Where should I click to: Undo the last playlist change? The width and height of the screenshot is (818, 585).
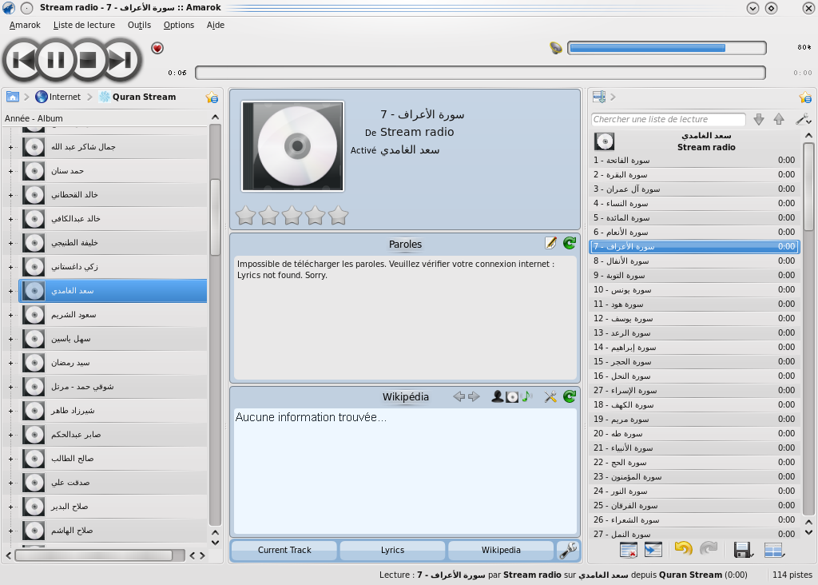pyautogui.click(x=684, y=548)
